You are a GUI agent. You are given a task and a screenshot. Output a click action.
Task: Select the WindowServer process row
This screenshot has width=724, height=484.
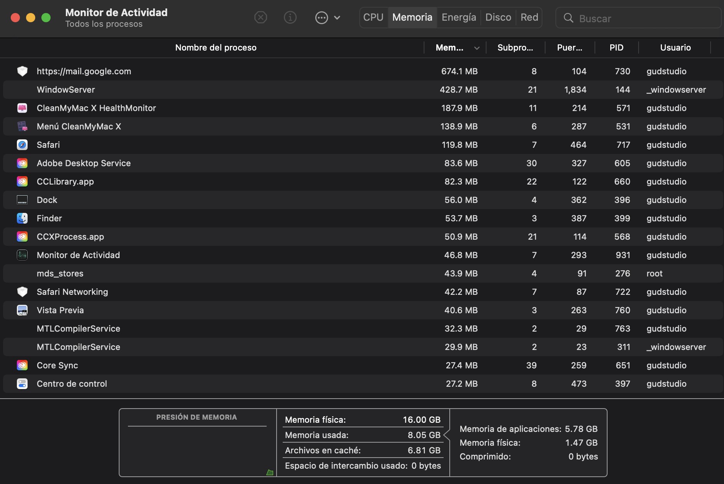[x=230, y=90]
